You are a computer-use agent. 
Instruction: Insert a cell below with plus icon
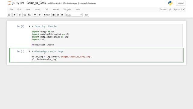(x=14, y=15)
